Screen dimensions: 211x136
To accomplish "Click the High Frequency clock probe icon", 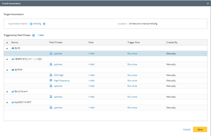I will [x=51, y=80].
